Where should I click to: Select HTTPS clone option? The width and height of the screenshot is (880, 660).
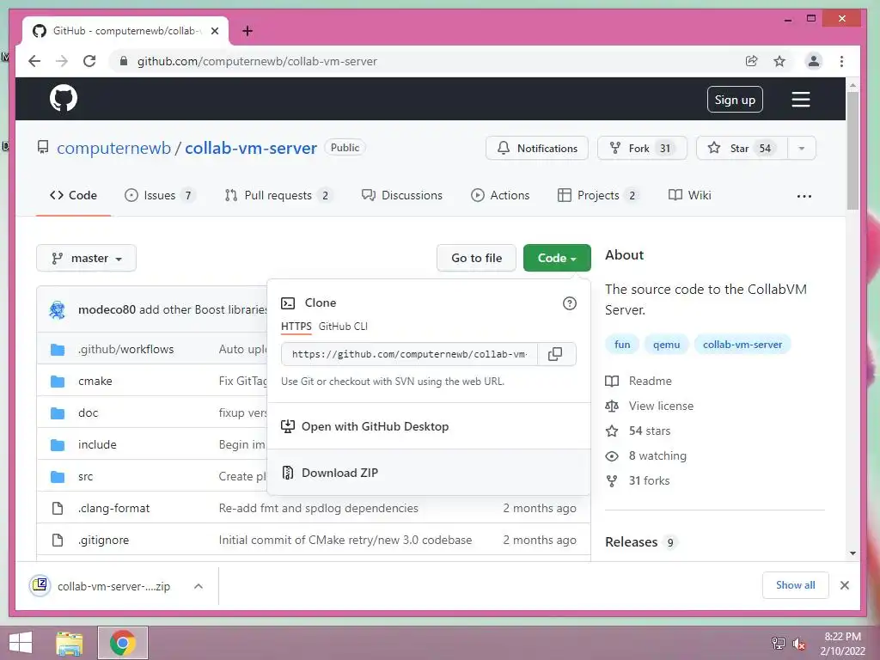tap(296, 326)
